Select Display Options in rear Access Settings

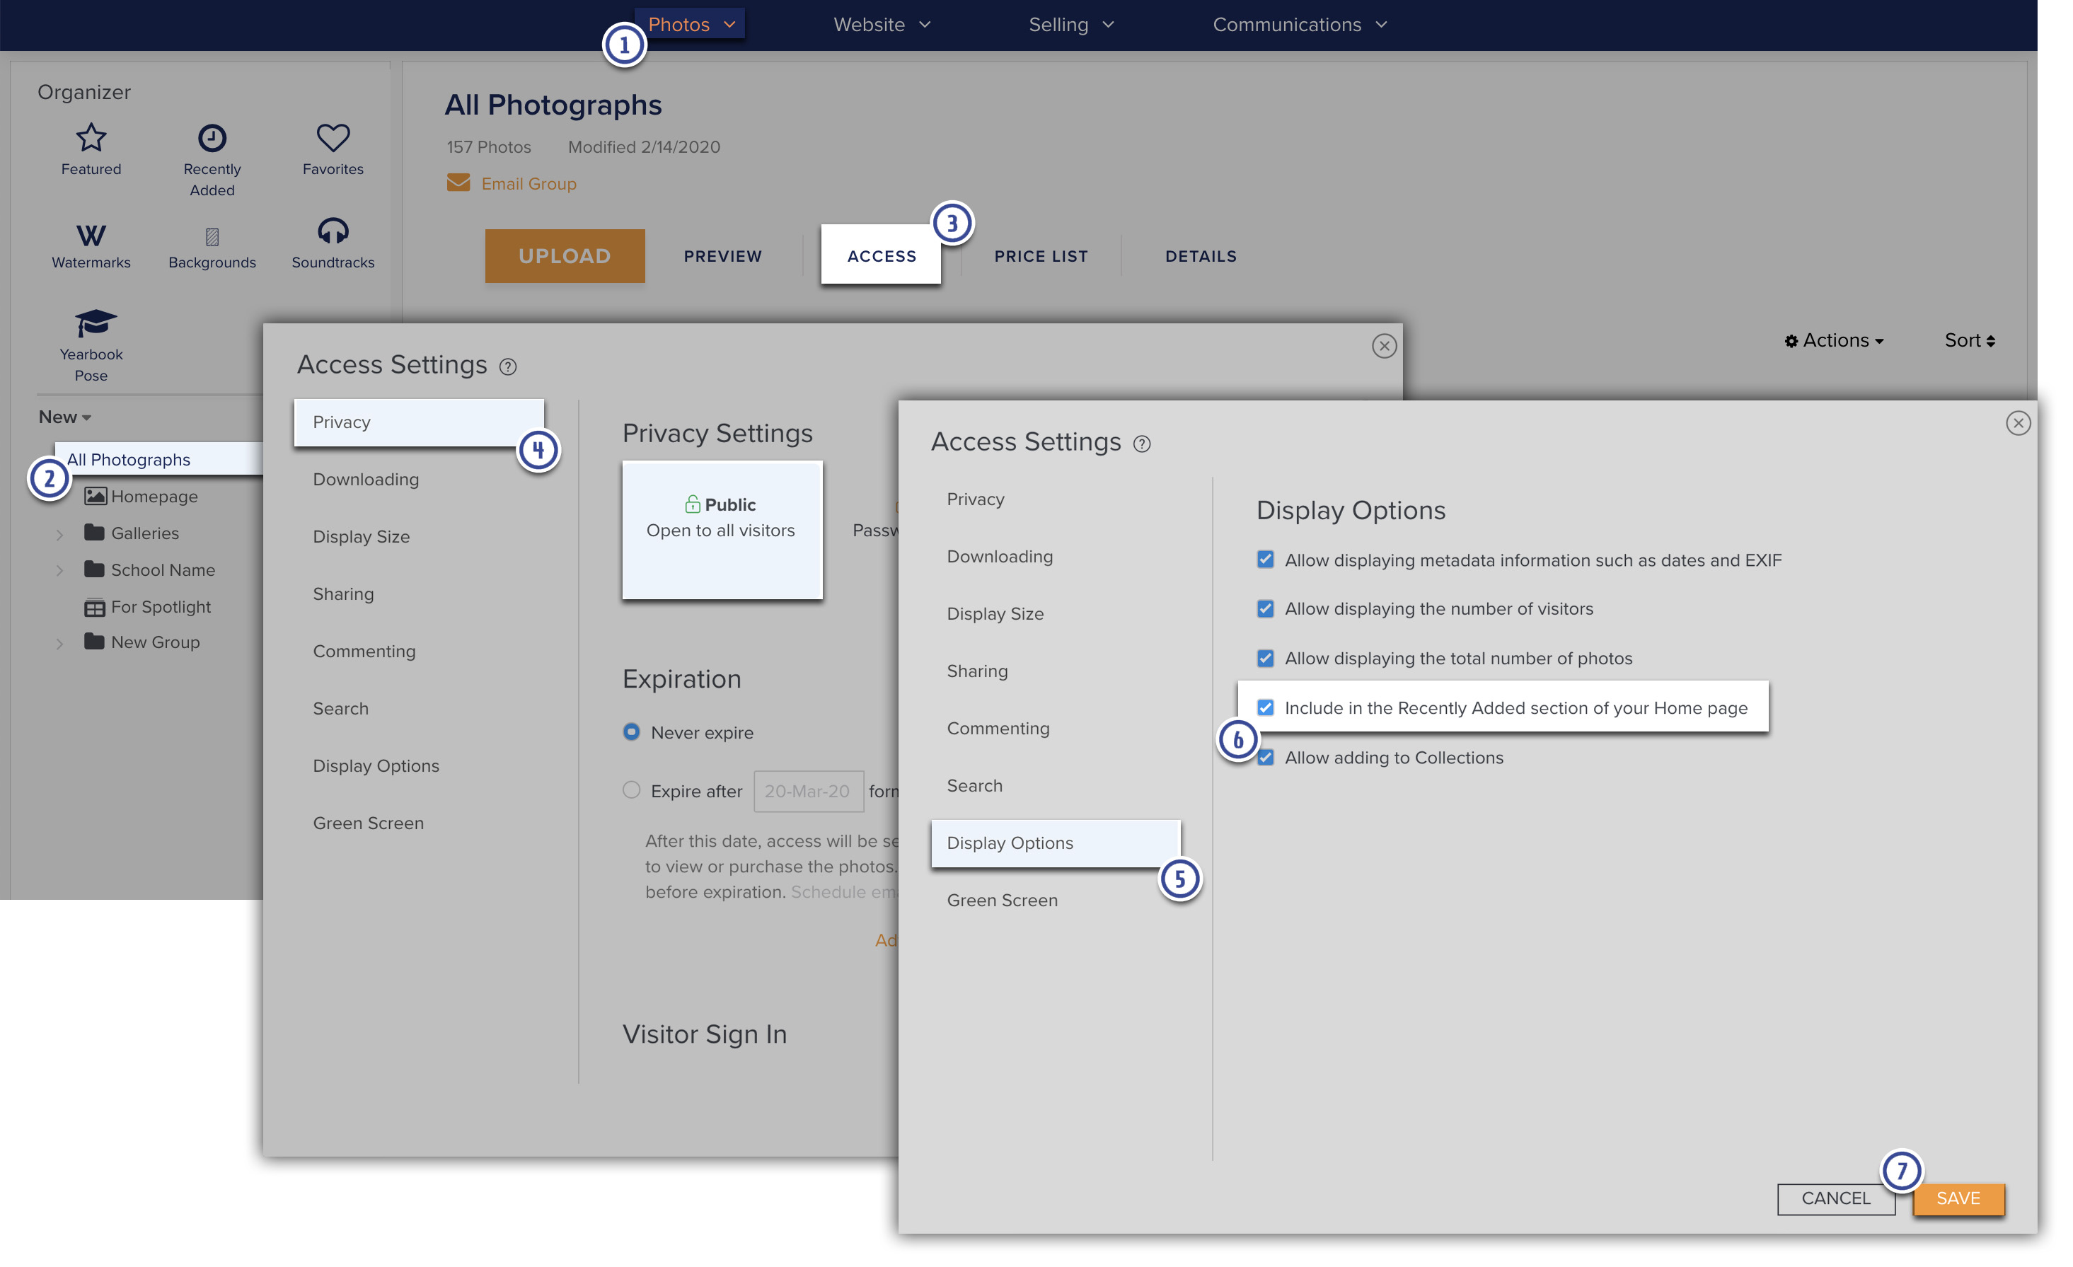(x=375, y=765)
